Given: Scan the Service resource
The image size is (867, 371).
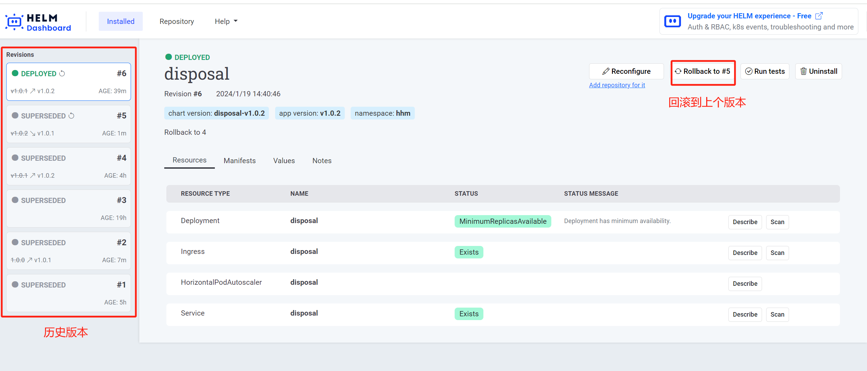Looking at the screenshot, I should click(777, 315).
